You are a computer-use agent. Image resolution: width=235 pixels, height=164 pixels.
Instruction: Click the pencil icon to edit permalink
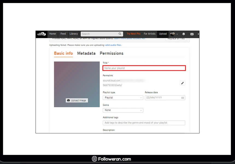tap(183, 83)
